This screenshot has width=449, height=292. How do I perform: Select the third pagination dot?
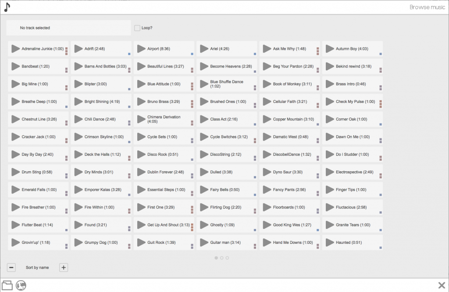click(228, 258)
